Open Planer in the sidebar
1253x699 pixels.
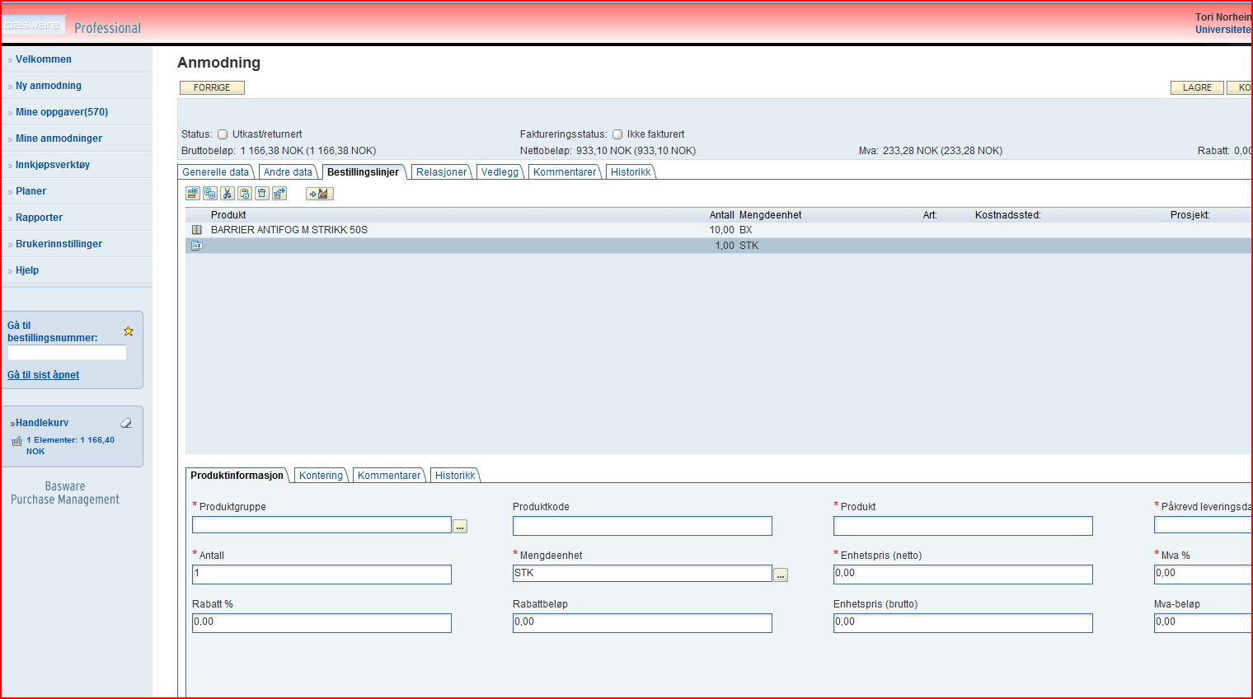[x=31, y=191]
